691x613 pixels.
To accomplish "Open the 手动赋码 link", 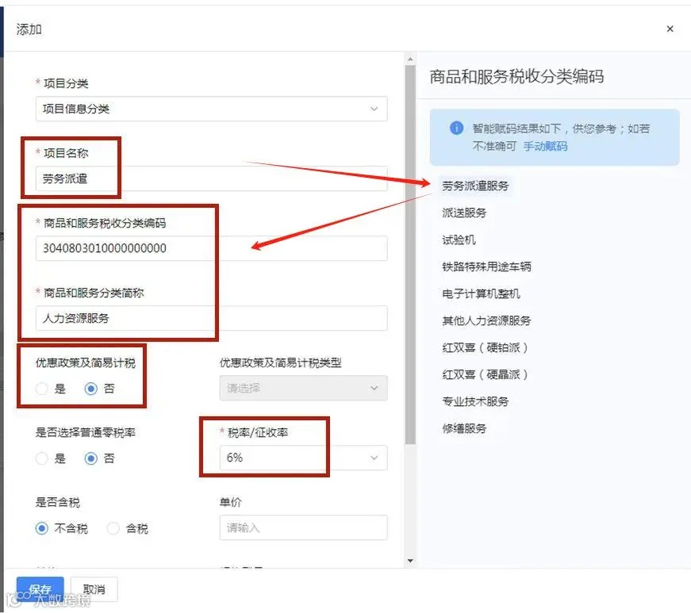I will click(x=545, y=146).
